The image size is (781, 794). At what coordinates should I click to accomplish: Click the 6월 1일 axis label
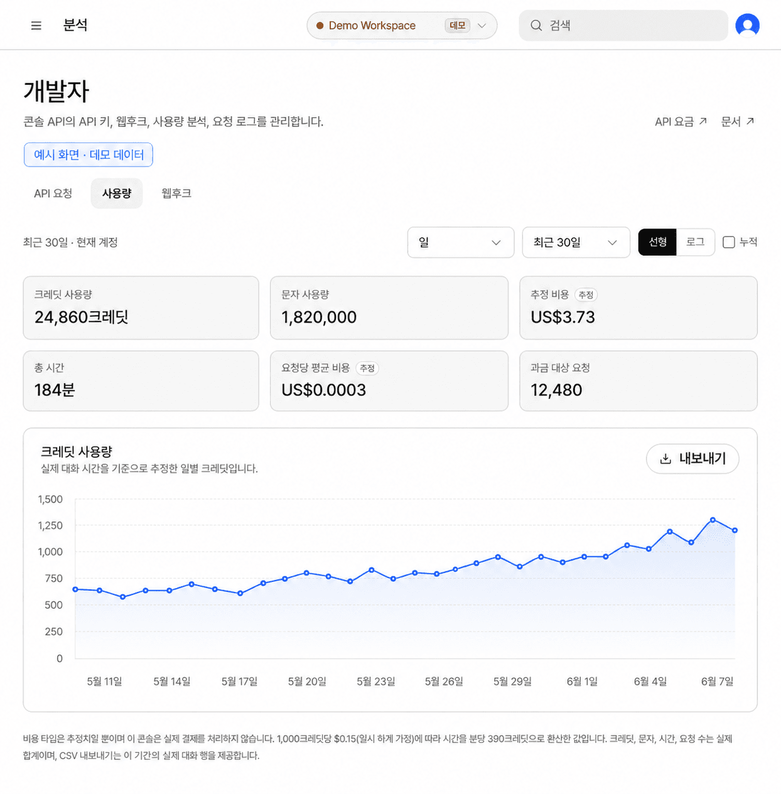point(582,681)
